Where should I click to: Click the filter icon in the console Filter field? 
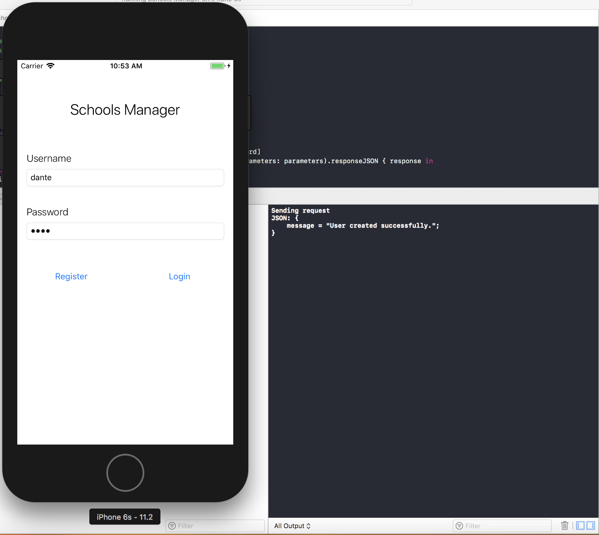click(x=459, y=526)
